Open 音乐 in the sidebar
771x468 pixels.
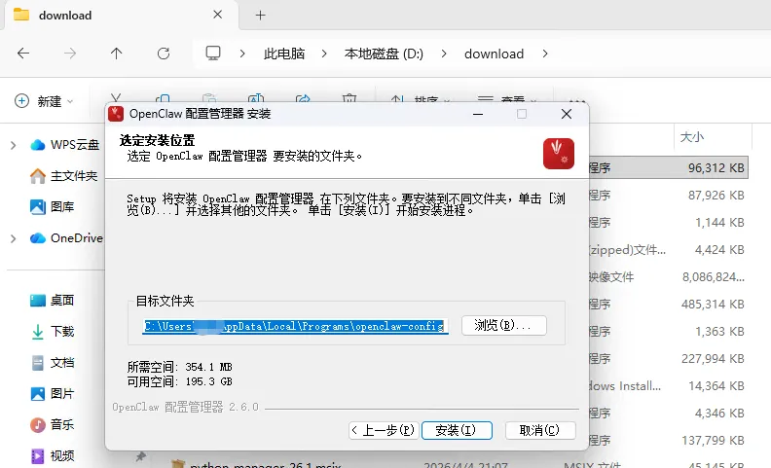tap(53, 424)
